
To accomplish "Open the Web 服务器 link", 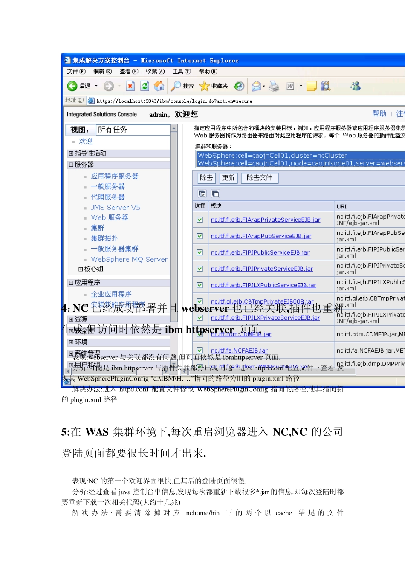I will (110, 217).
